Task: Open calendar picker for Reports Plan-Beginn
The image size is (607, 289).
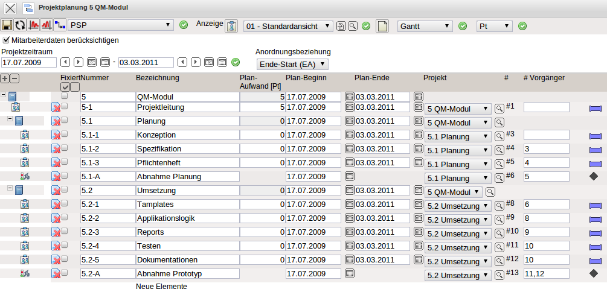Action: click(349, 232)
